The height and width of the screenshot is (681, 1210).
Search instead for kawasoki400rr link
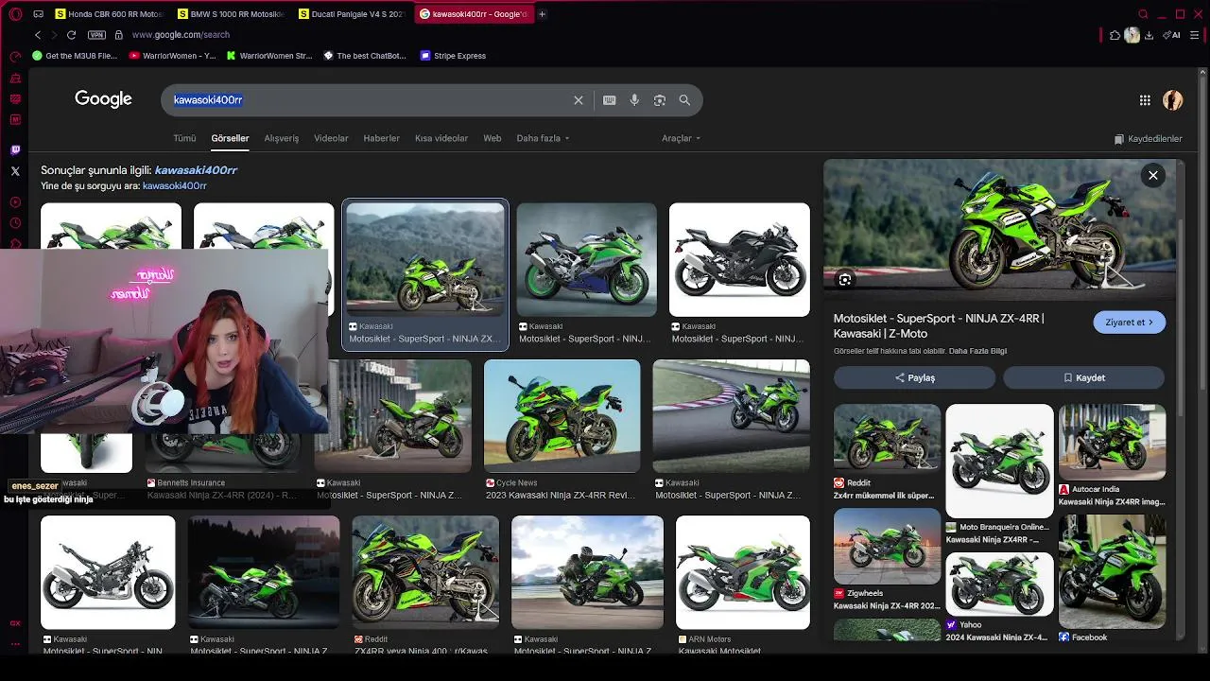(175, 186)
